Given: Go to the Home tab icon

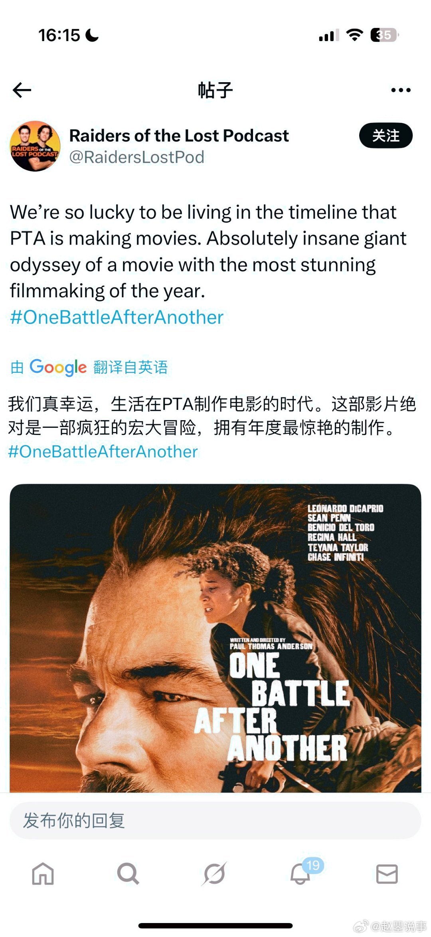Looking at the screenshot, I should 43,874.
